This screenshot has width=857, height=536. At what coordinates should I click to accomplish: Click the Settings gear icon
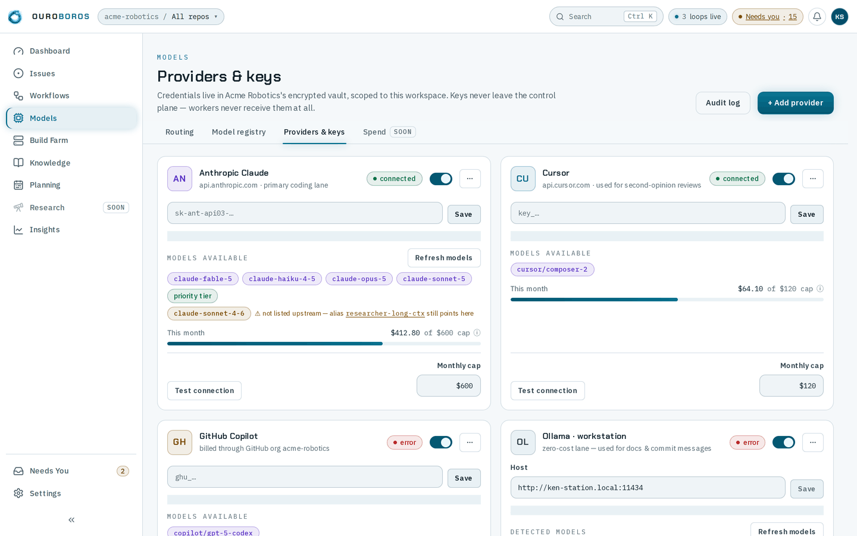pyautogui.click(x=18, y=493)
